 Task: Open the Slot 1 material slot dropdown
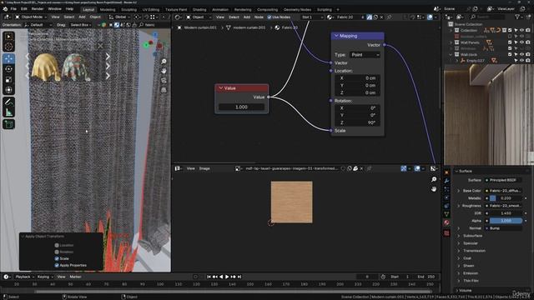[x=312, y=17]
